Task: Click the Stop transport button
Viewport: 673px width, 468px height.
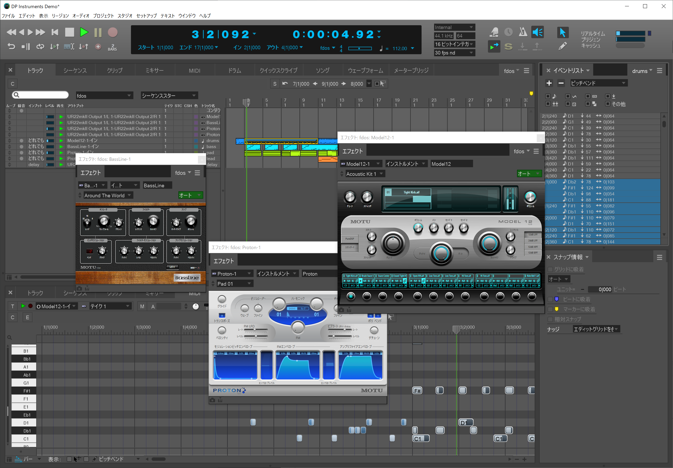Action: click(x=69, y=32)
